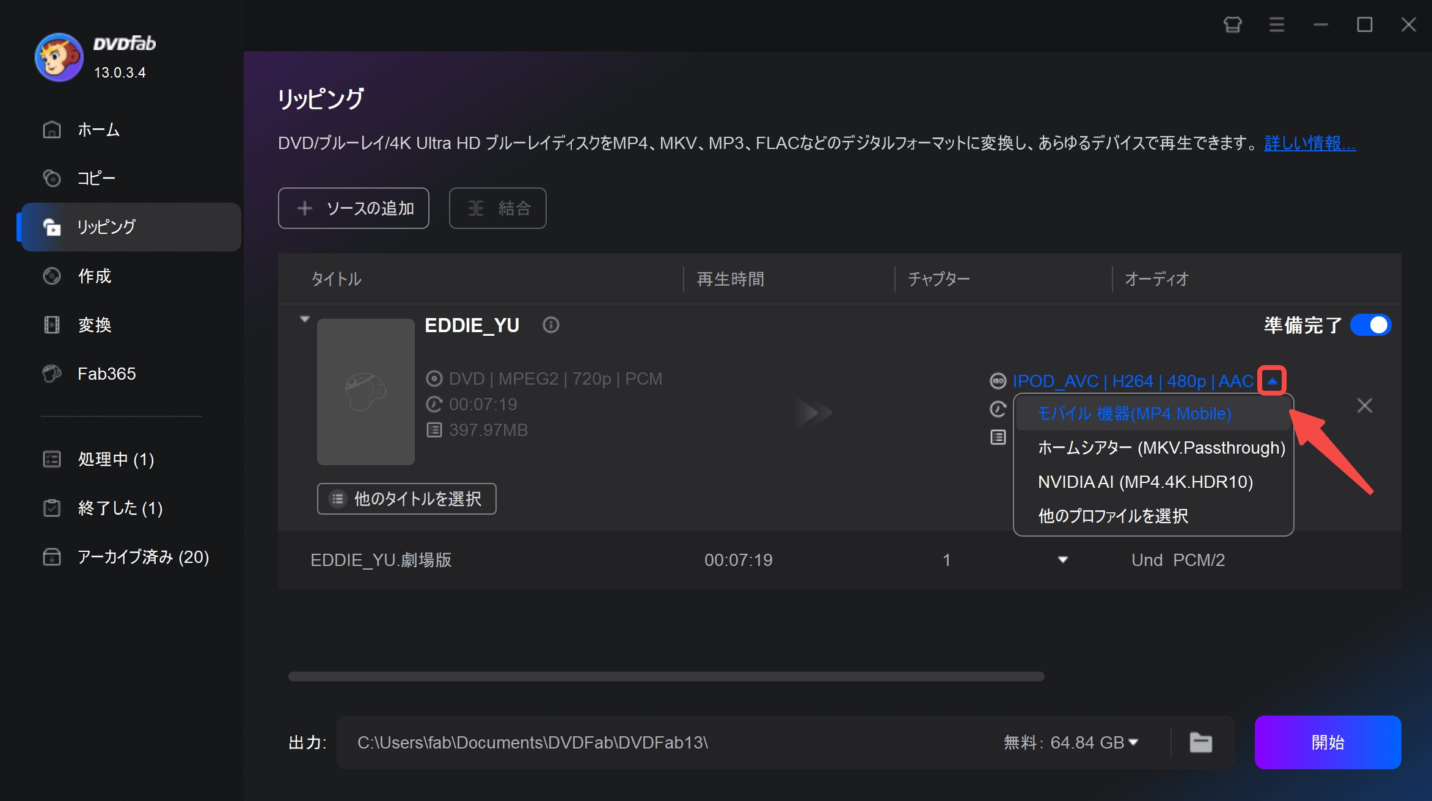The image size is (1432, 801).
Task: View 処理中 (1) task queue
Action: coord(131,459)
